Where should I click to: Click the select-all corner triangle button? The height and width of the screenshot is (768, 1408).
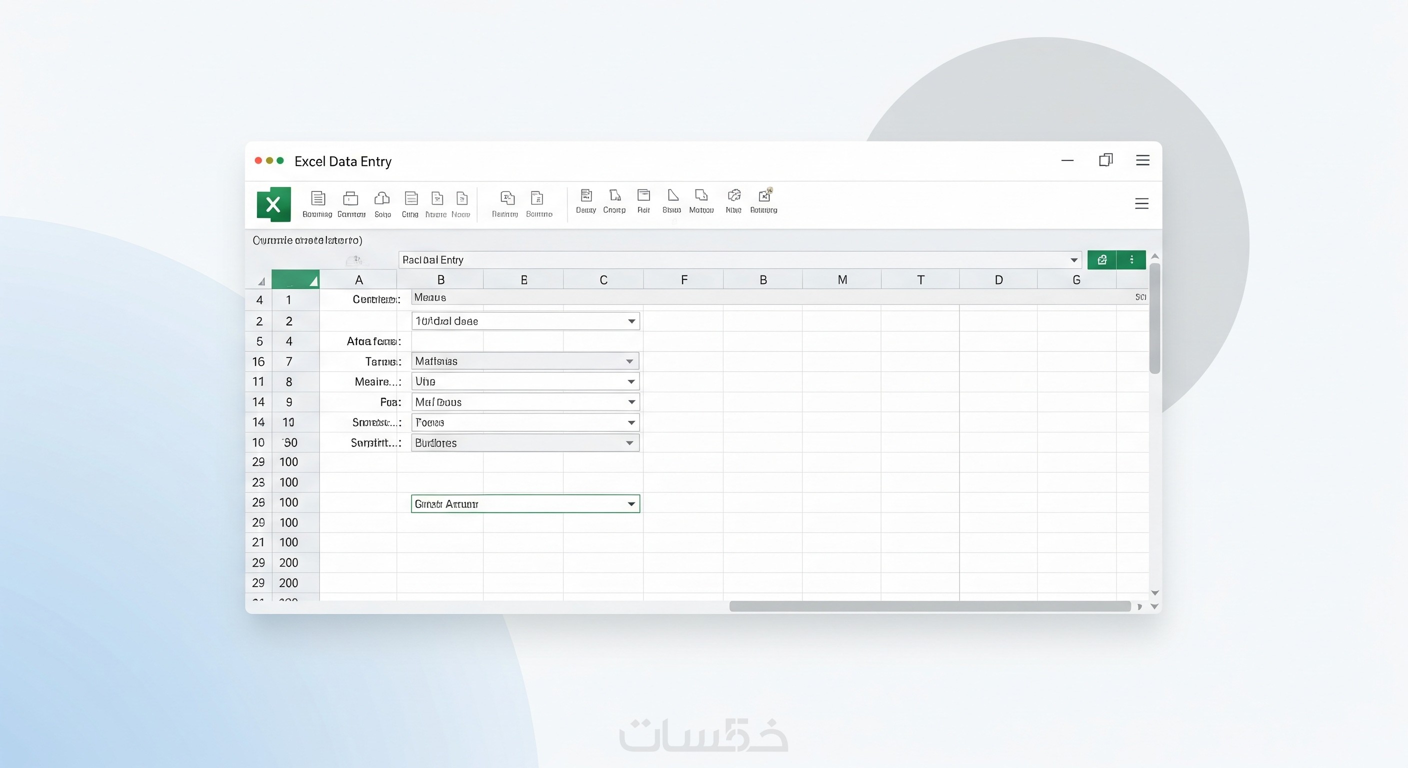pos(261,281)
